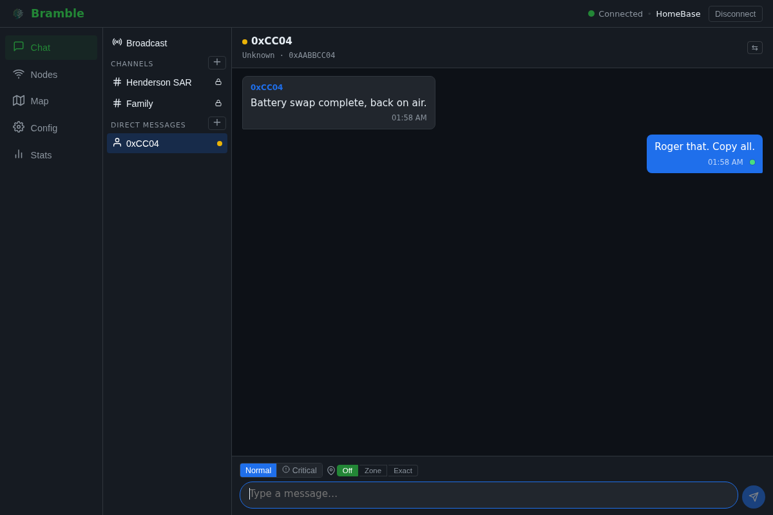Screen dimensions: 773x515
Task: Open the Stats section
Action: 51,155
